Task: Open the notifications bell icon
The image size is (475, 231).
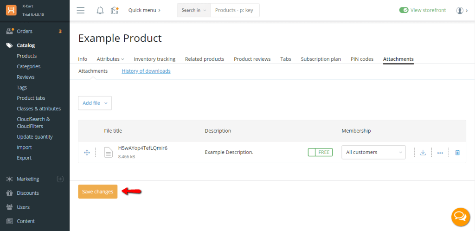Action: (100, 10)
